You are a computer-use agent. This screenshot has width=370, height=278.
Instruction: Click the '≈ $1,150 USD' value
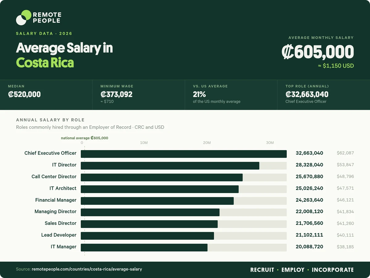pos(336,66)
